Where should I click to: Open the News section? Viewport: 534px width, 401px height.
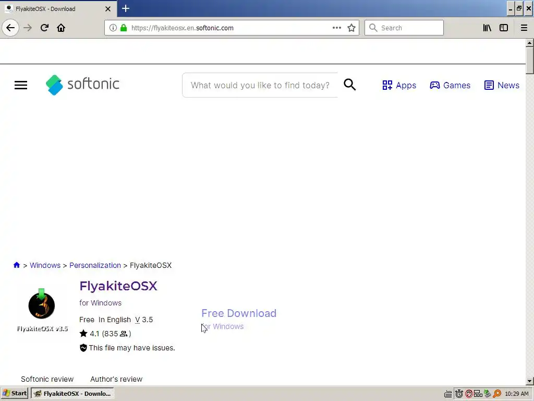[502, 85]
